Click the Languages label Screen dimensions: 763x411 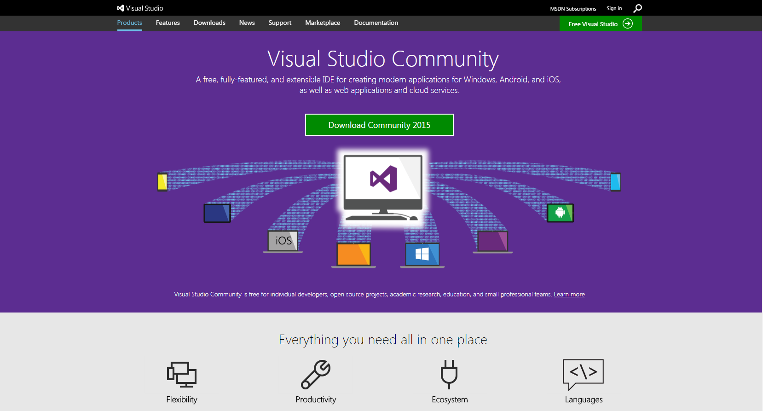[584, 399]
